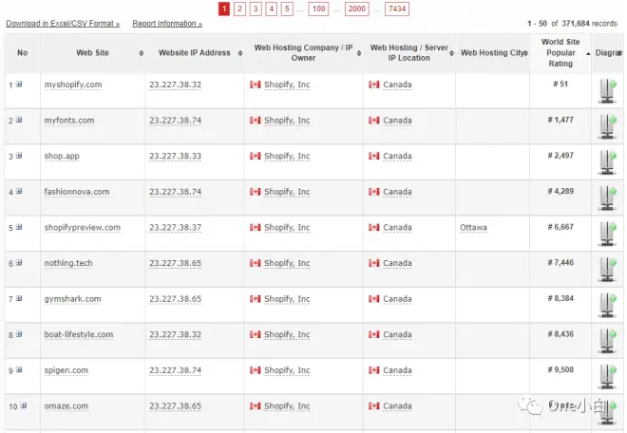Open the diagram icon for fashionnova.com

[606, 197]
